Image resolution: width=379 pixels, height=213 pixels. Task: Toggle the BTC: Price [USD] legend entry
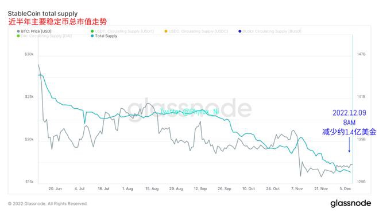click(34, 31)
